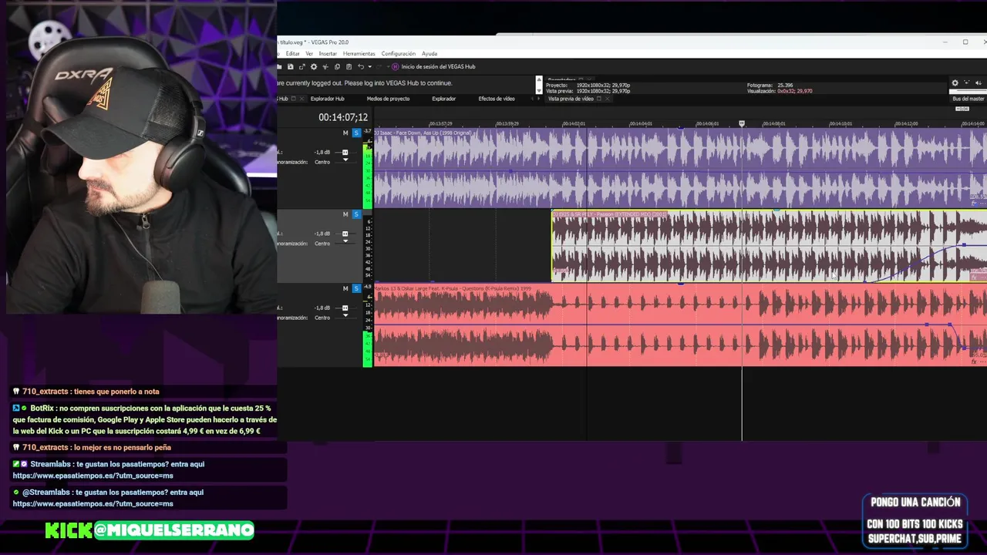Open the undo history dropdown arrow
This screenshot has height=555, width=987.
click(370, 67)
